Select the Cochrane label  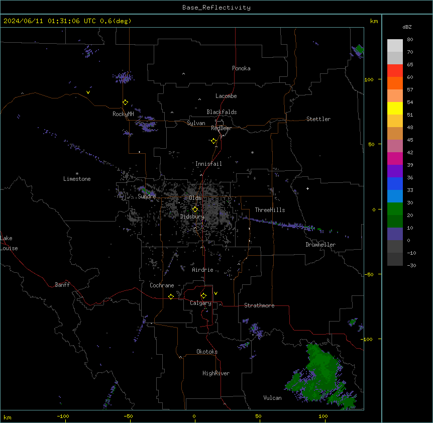(162, 285)
